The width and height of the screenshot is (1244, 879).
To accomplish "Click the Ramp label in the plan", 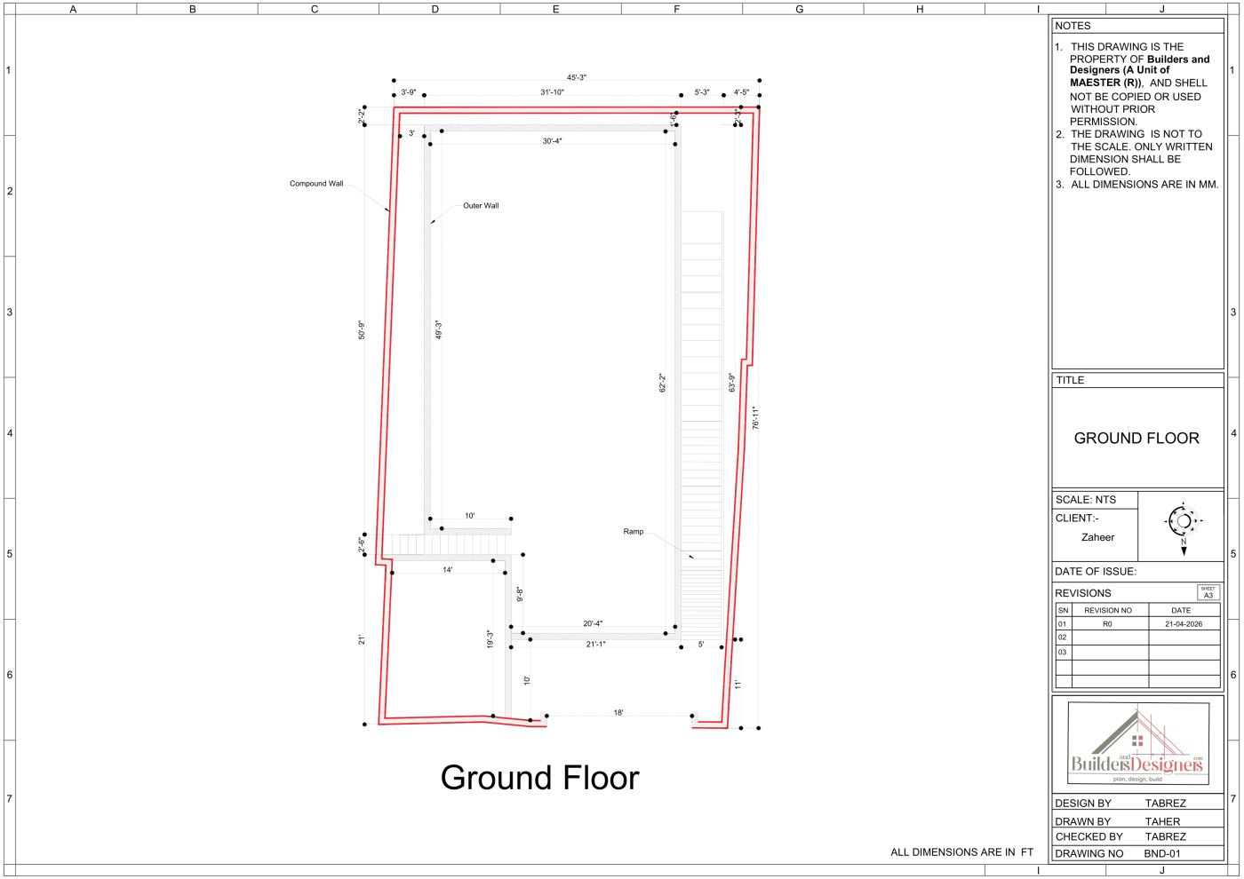I will point(634,532).
